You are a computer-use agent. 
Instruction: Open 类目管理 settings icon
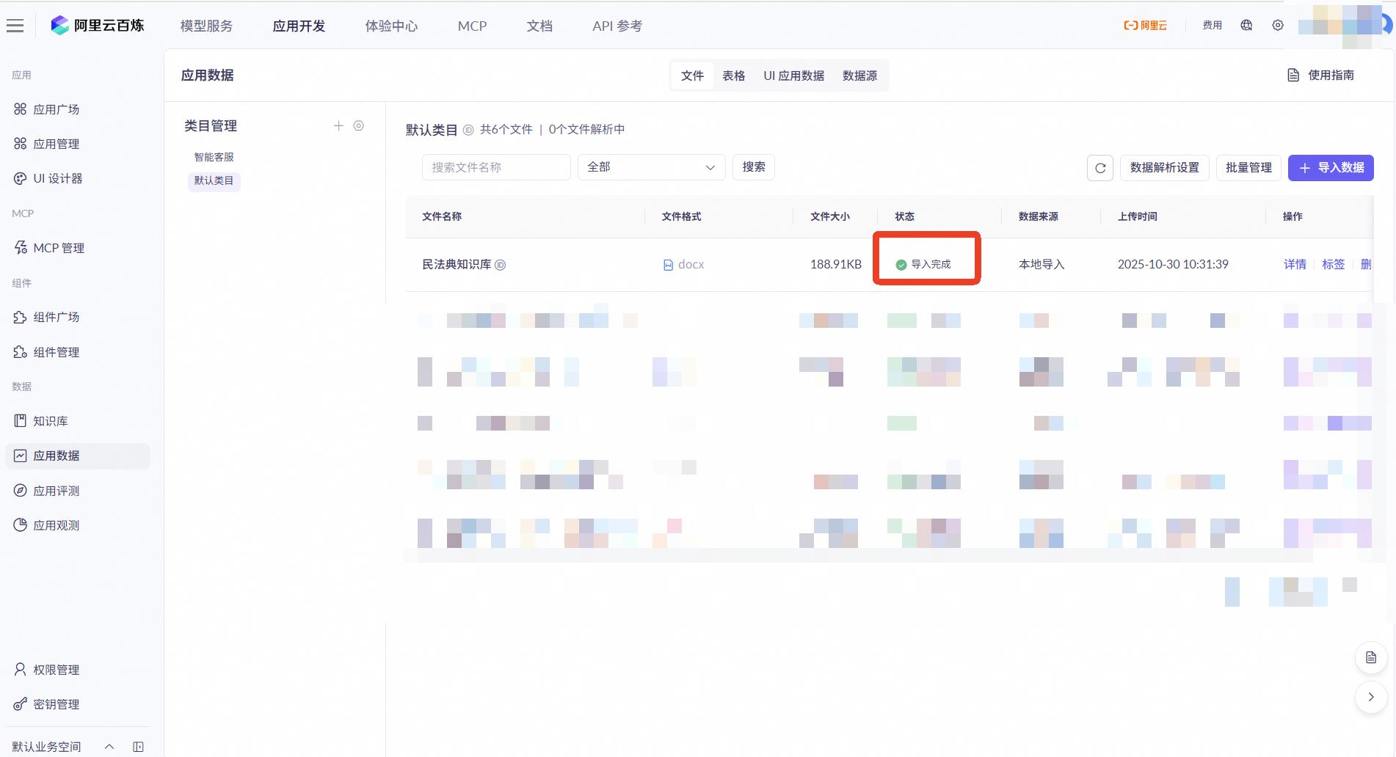pyautogui.click(x=359, y=125)
